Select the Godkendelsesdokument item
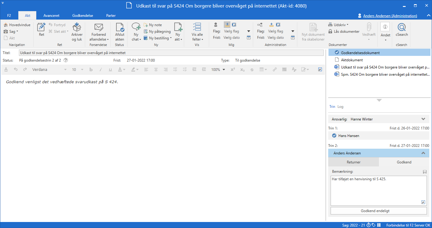 click(x=379, y=53)
